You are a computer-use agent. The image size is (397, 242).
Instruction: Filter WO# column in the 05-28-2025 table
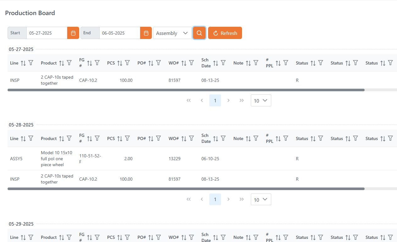pos(191,138)
